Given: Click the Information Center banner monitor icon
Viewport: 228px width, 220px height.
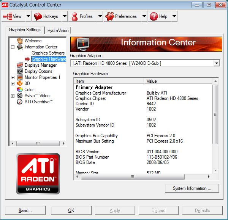Looking at the screenshot, I should [x=83, y=44].
